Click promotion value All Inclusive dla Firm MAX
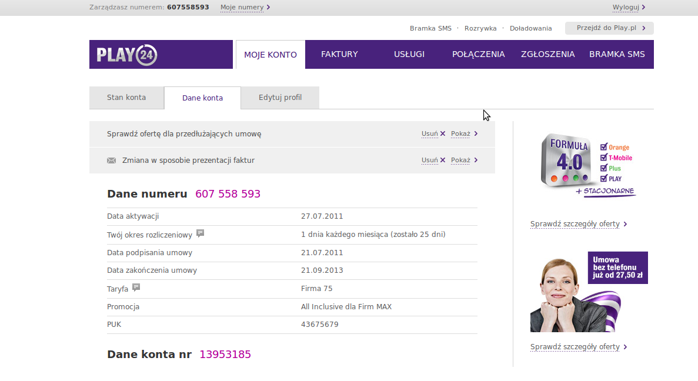 point(346,307)
